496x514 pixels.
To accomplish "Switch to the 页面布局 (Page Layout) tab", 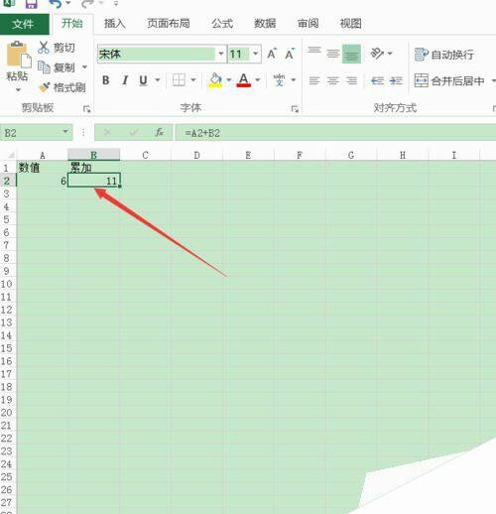I will (169, 24).
